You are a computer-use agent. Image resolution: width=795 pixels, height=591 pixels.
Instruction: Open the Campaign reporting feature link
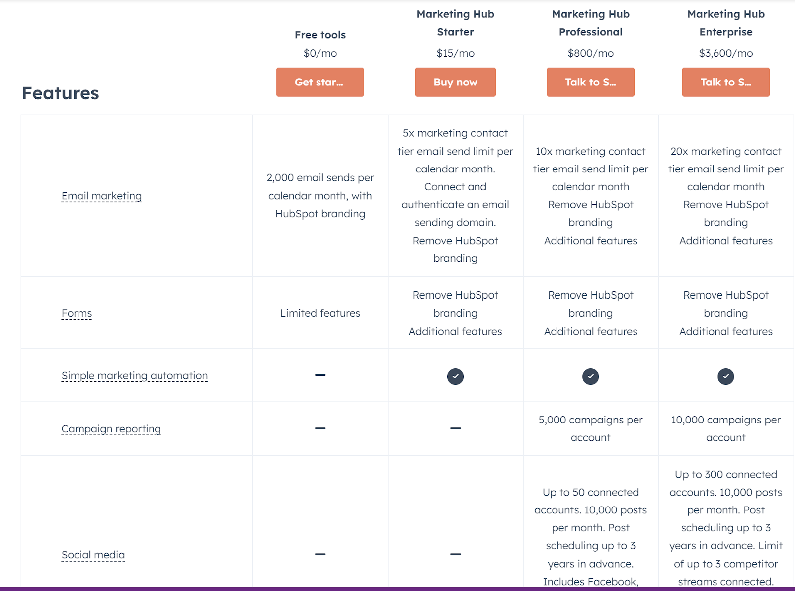[111, 429]
